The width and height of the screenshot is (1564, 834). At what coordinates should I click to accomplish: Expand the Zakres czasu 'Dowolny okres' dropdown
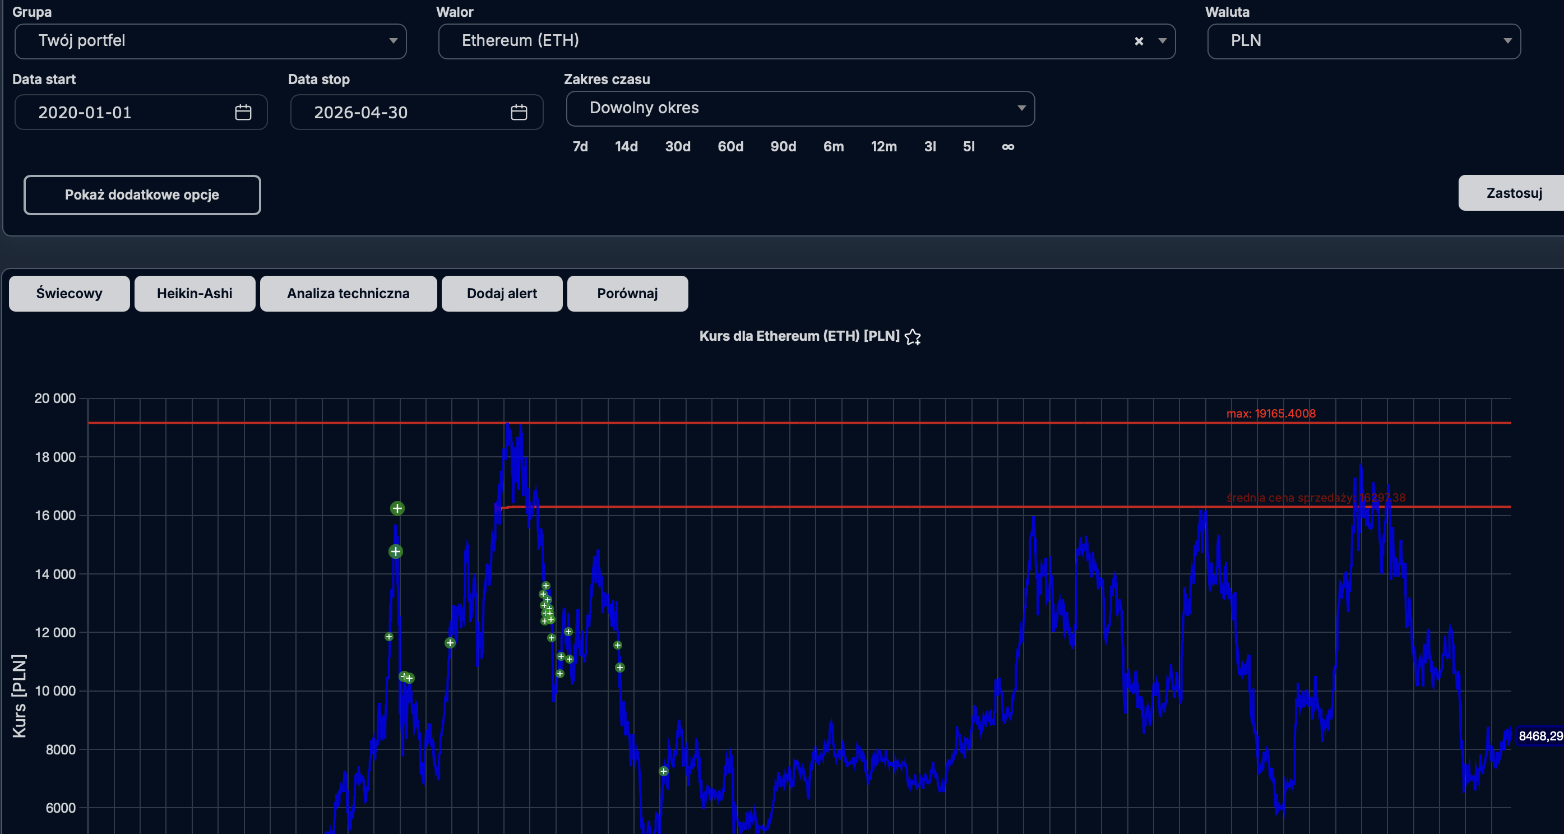[799, 109]
